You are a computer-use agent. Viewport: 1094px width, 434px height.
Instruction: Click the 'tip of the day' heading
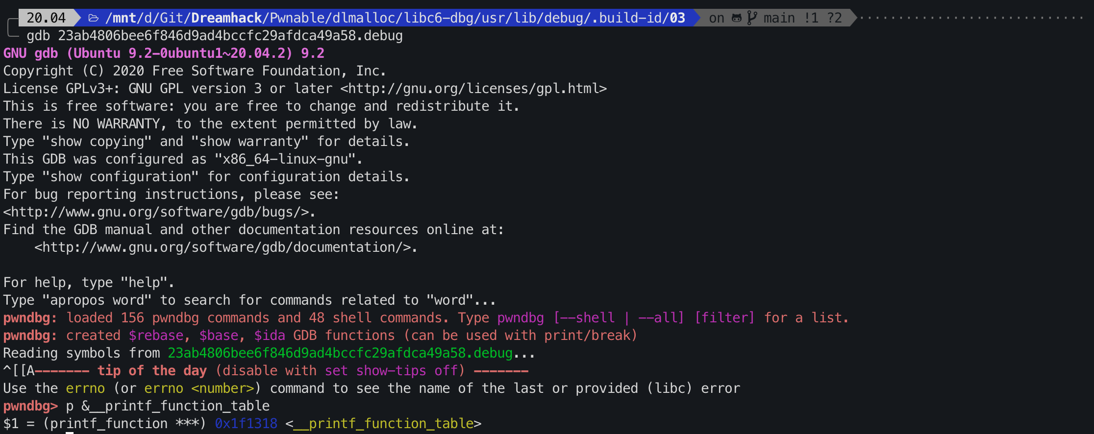pyautogui.click(x=152, y=371)
